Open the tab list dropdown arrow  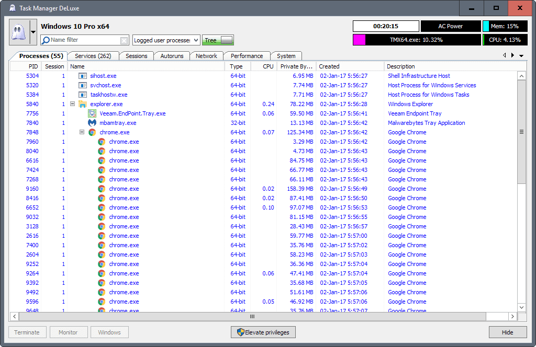pyautogui.click(x=521, y=55)
